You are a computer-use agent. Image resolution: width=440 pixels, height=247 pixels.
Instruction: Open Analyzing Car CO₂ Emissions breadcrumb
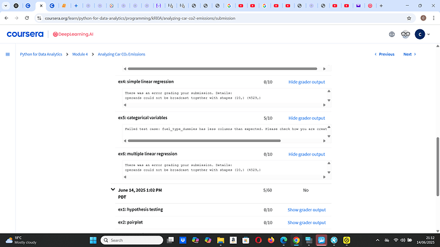tap(121, 54)
